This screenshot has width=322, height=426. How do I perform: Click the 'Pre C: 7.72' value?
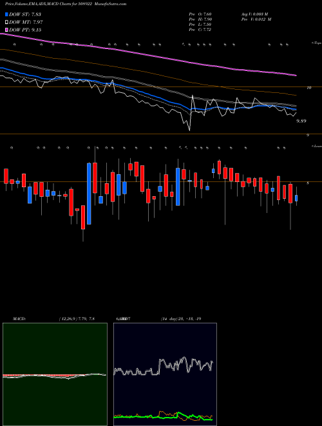(x=200, y=30)
